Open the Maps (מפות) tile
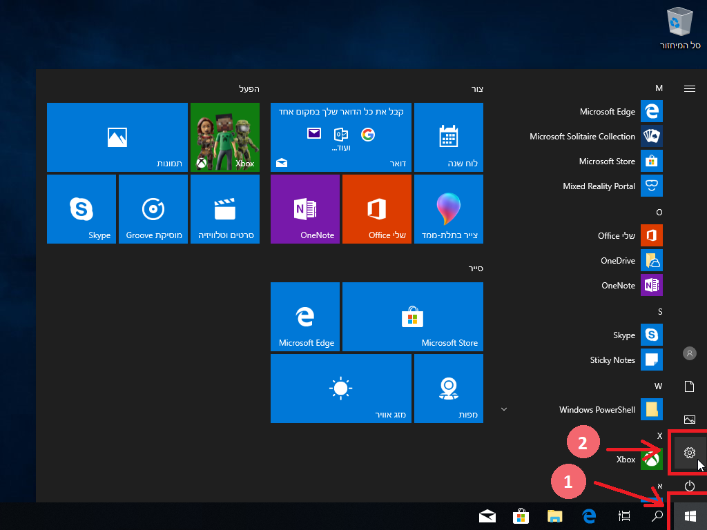Screen dimensions: 707x530 tap(449, 389)
